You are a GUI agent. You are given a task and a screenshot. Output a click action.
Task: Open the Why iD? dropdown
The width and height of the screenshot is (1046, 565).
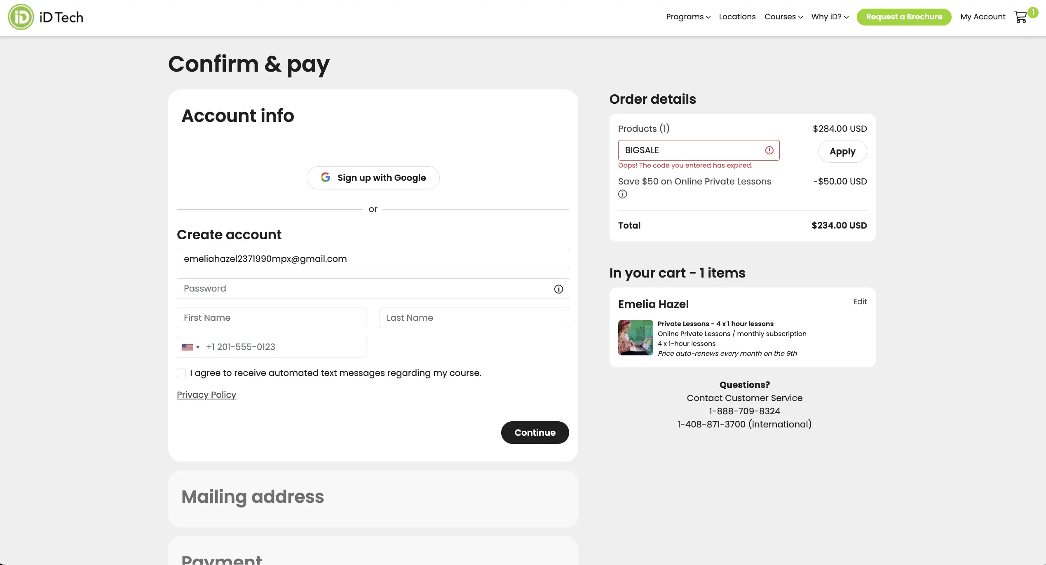pyautogui.click(x=830, y=17)
